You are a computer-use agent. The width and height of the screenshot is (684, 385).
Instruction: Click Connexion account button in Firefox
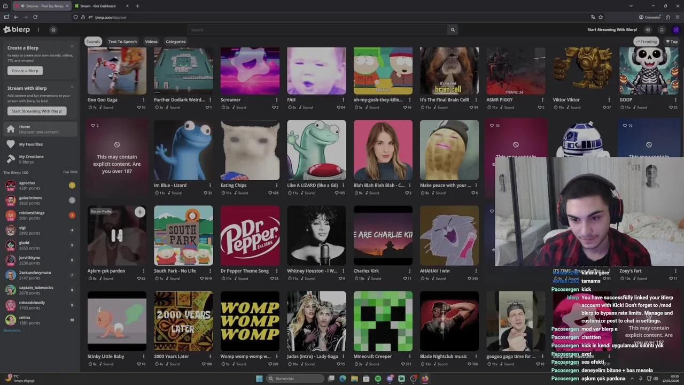pos(650,17)
